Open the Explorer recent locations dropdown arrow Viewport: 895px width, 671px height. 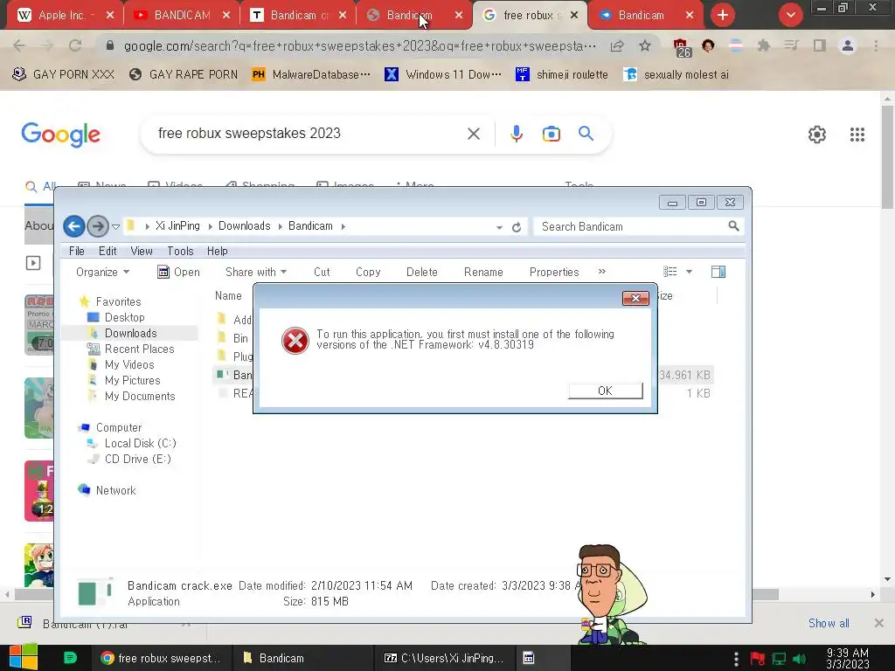pos(116,226)
